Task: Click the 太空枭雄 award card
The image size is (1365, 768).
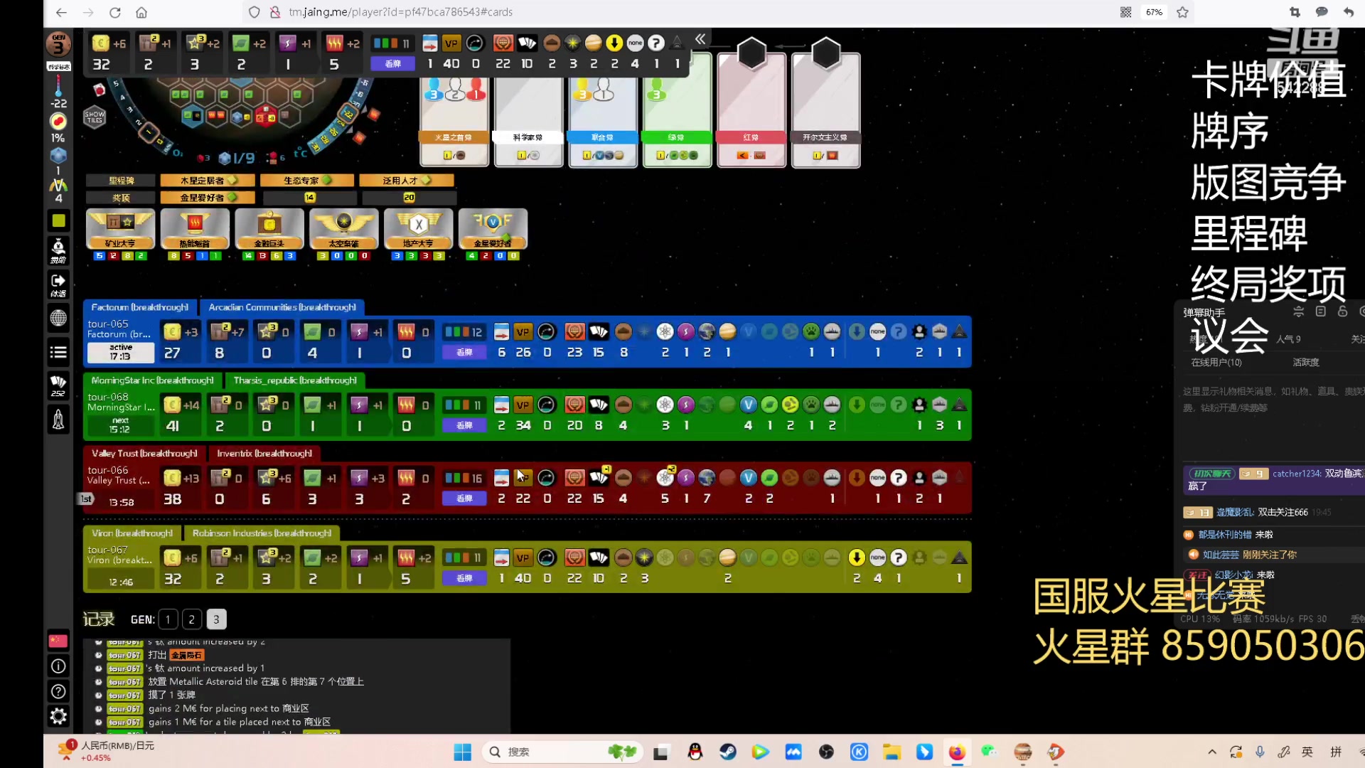Action: (x=344, y=229)
